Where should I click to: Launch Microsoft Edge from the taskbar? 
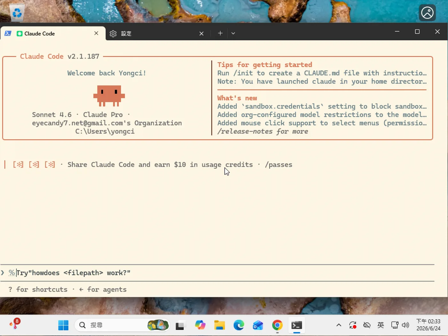click(239, 325)
